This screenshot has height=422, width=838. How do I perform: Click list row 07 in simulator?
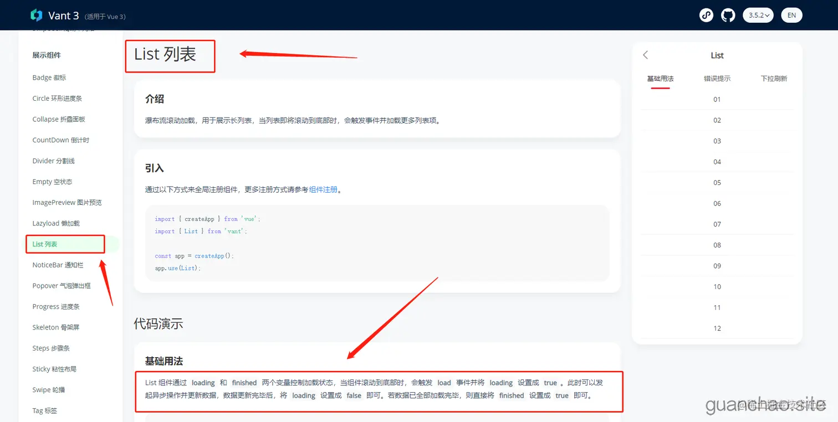(x=717, y=224)
